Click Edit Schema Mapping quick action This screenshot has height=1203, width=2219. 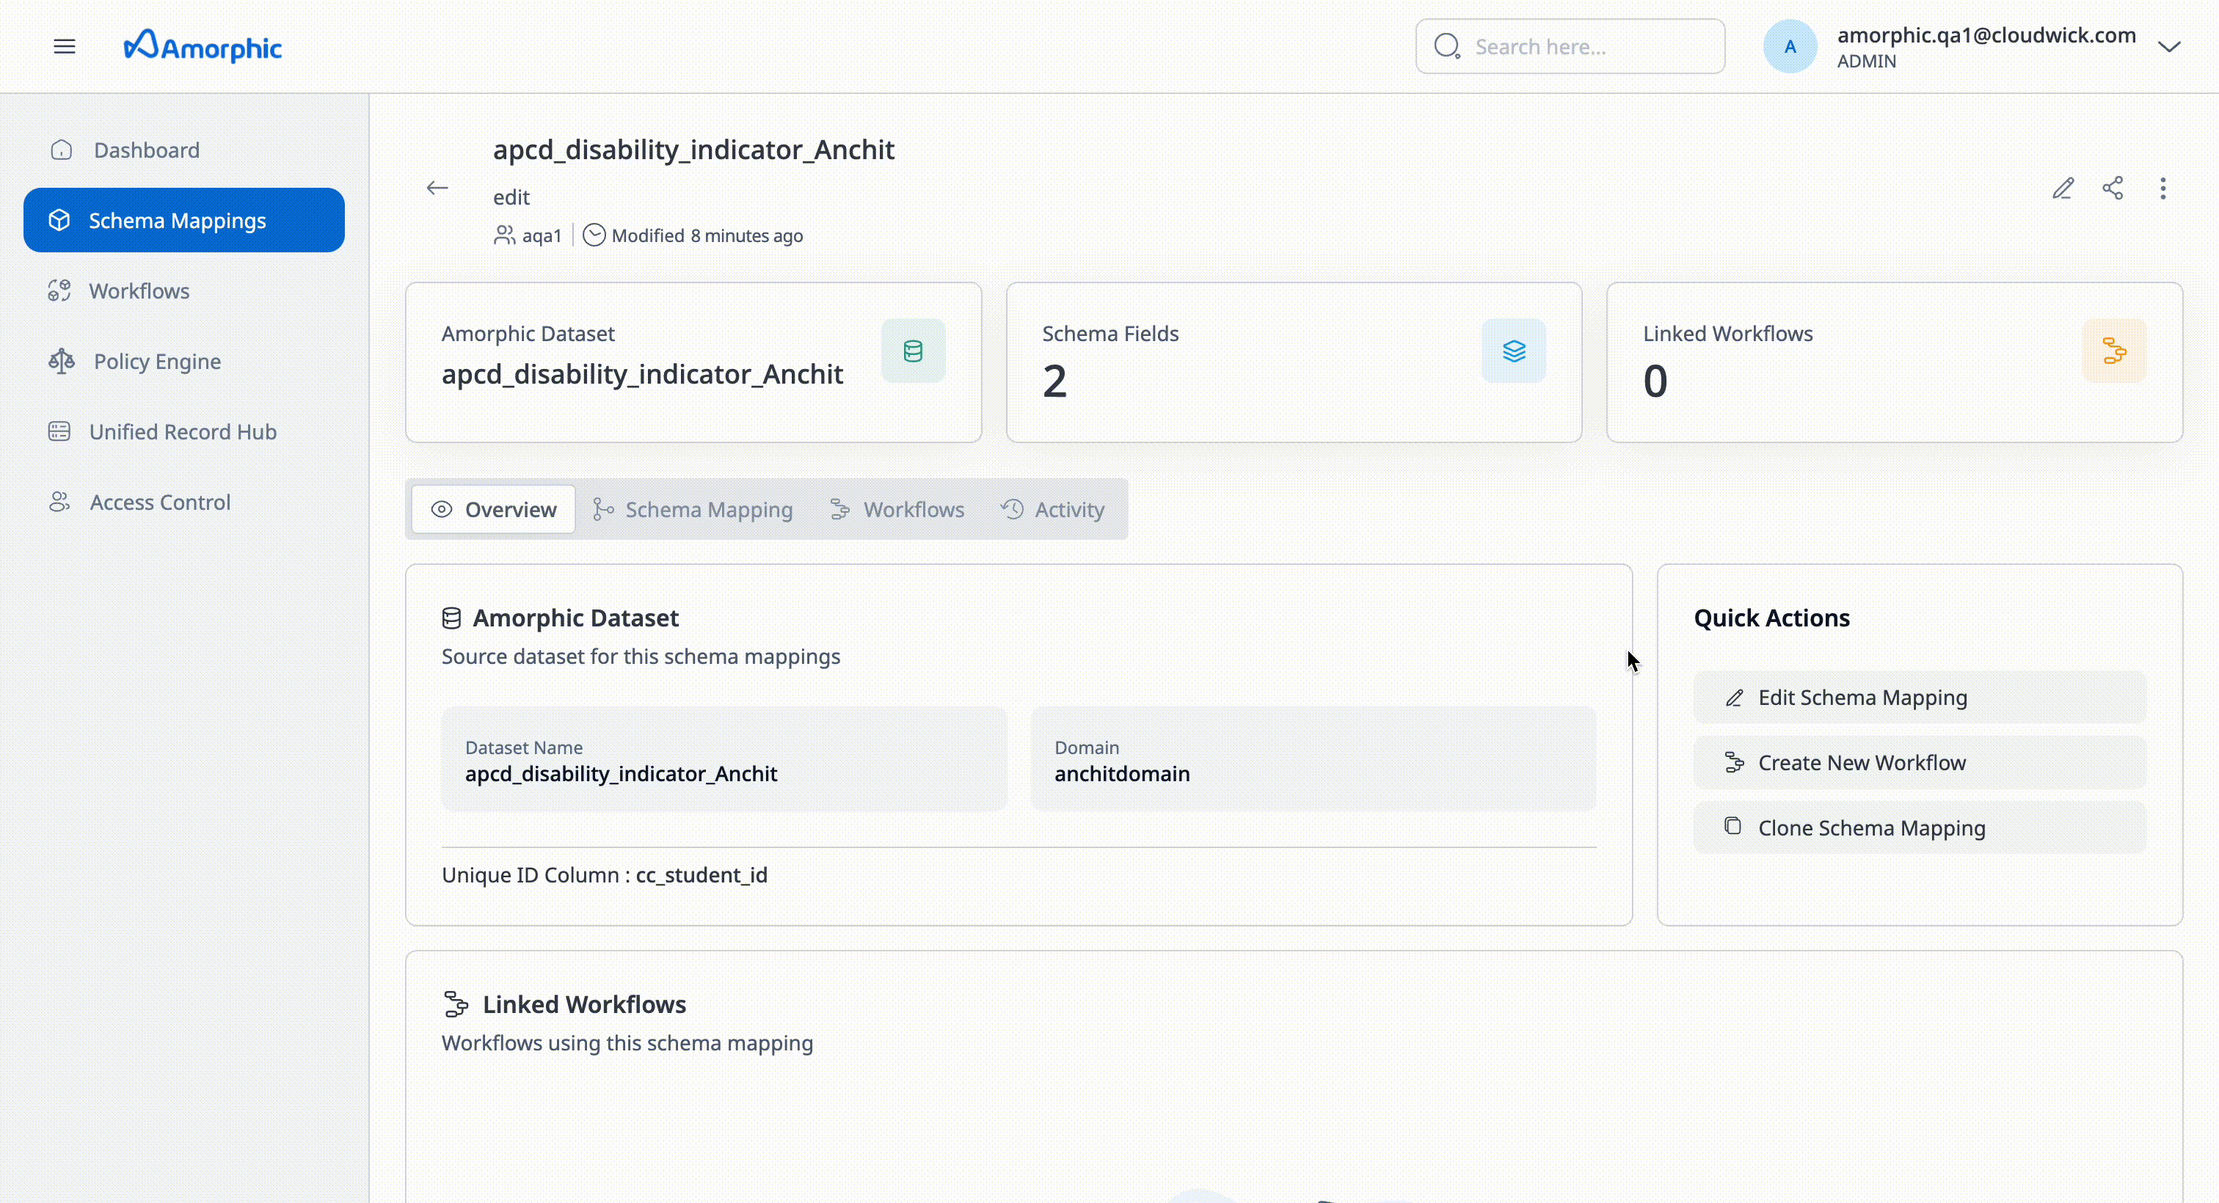click(1919, 697)
